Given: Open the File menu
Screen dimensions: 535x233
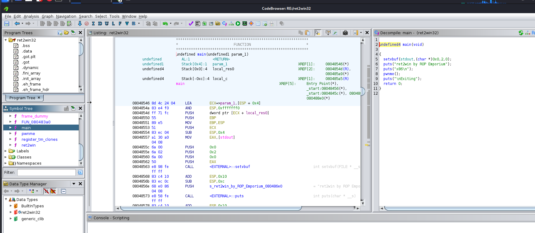Looking at the screenshot, I should (8, 16).
